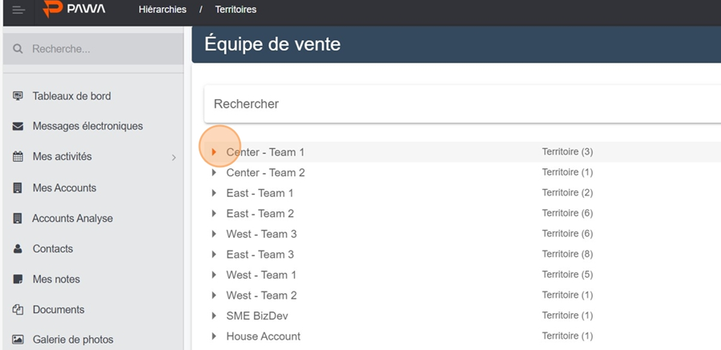Open the hamburger menu icon

(18, 10)
